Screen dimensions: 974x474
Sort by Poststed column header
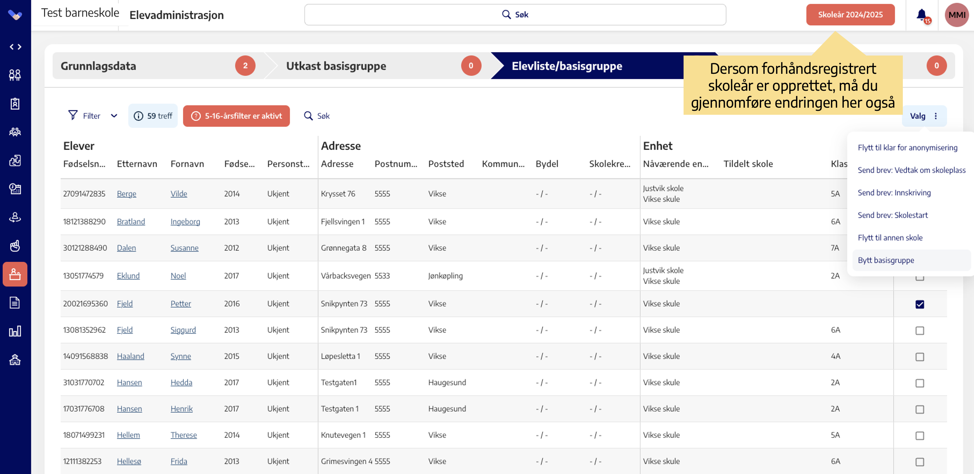pyautogui.click(x=446, y=164)
